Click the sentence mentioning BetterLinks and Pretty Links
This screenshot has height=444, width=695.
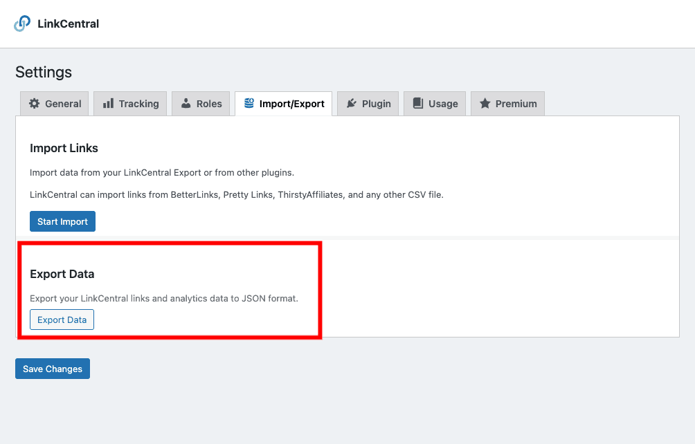click(x=237, y=195)
